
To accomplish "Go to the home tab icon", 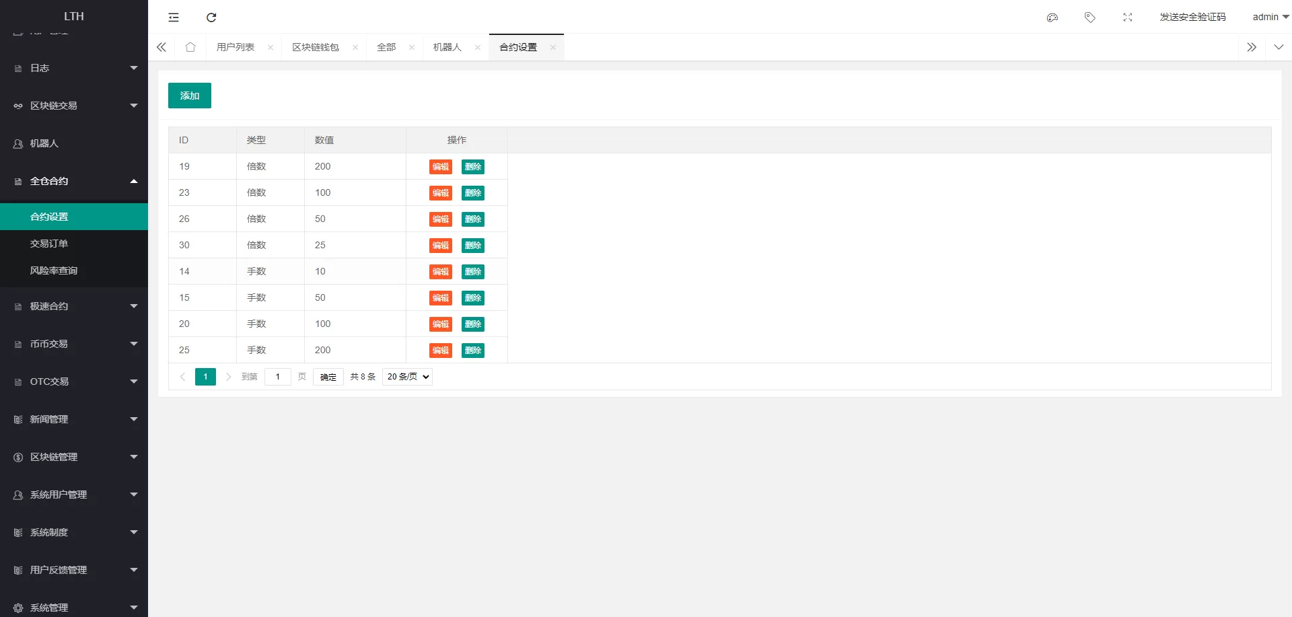I will coord(190,47).
